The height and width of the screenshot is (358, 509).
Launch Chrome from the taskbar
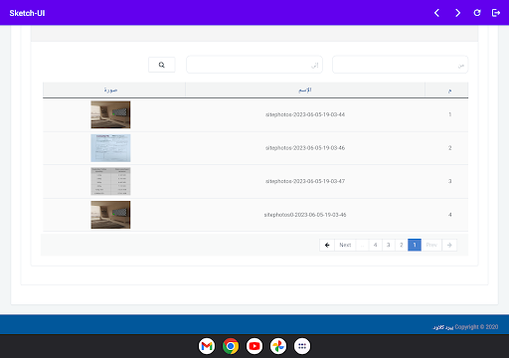click(x=231, y=346)
